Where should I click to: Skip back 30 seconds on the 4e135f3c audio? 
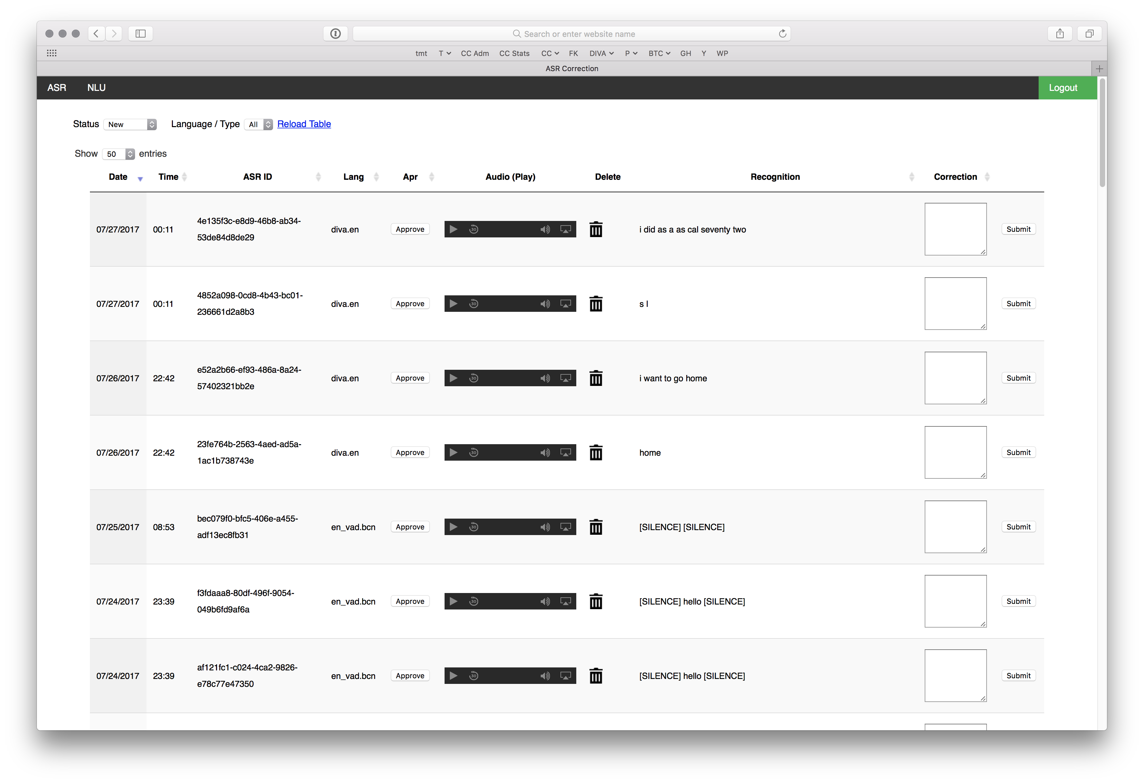pos(474,229)
